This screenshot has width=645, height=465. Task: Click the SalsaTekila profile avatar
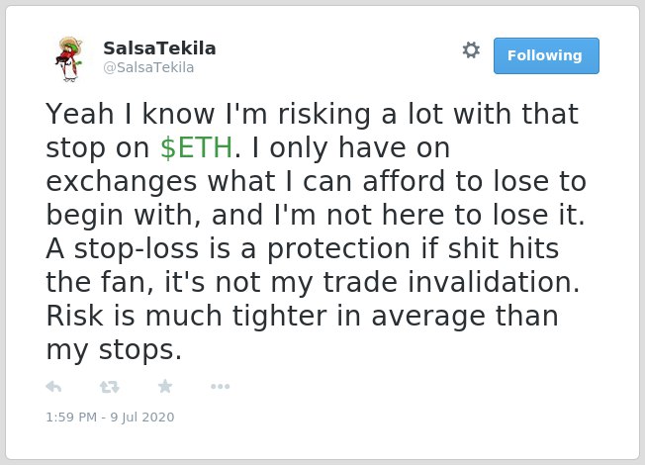tap(69, 59)
